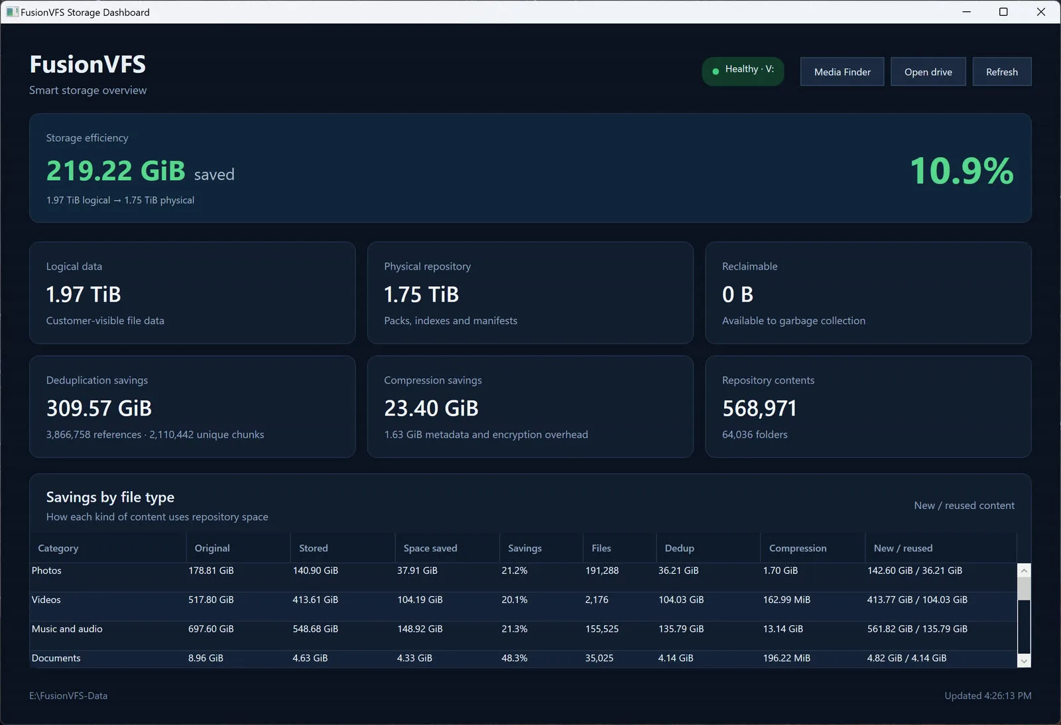
Task: Click the 4.82 GiB / 4.14 GiB cell
Action: coord(906,658)
